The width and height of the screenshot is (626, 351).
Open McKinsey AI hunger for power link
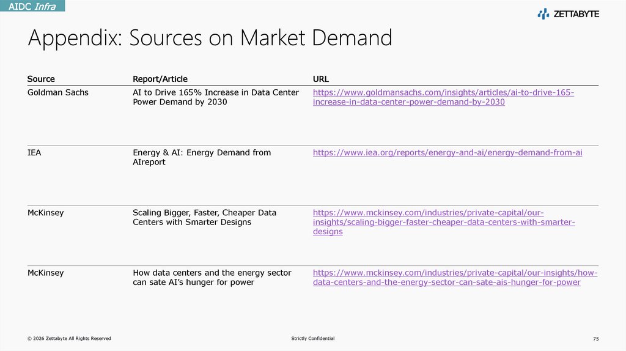coord(455,278)
